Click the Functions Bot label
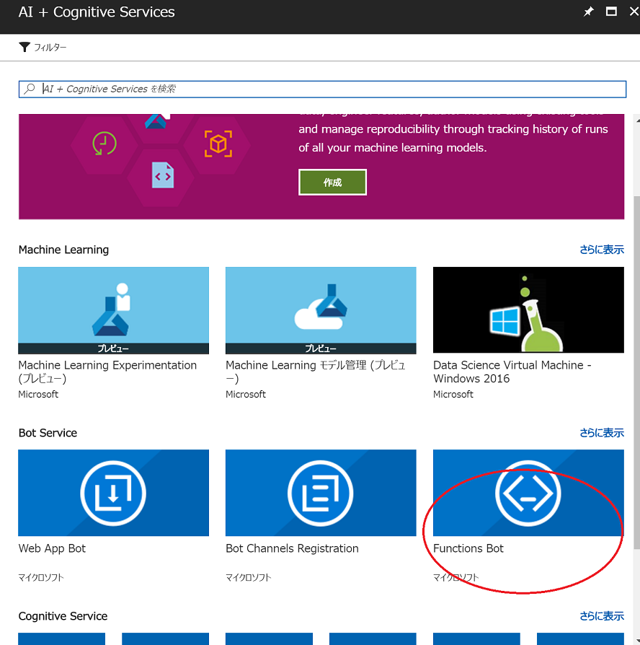Viewport: 640px width, 645px height. pyautogui.click(x=468, y=548)
